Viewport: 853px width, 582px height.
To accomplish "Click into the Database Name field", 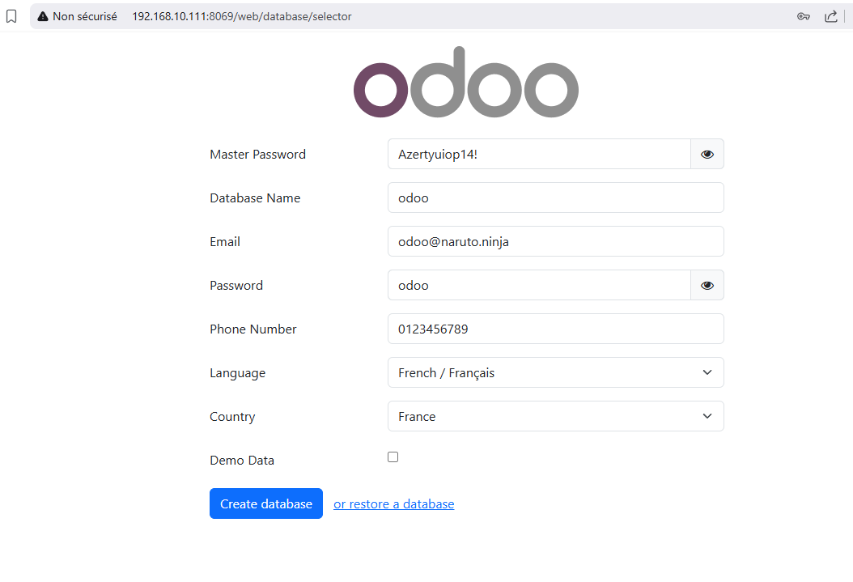I will (x=555, y=198).
